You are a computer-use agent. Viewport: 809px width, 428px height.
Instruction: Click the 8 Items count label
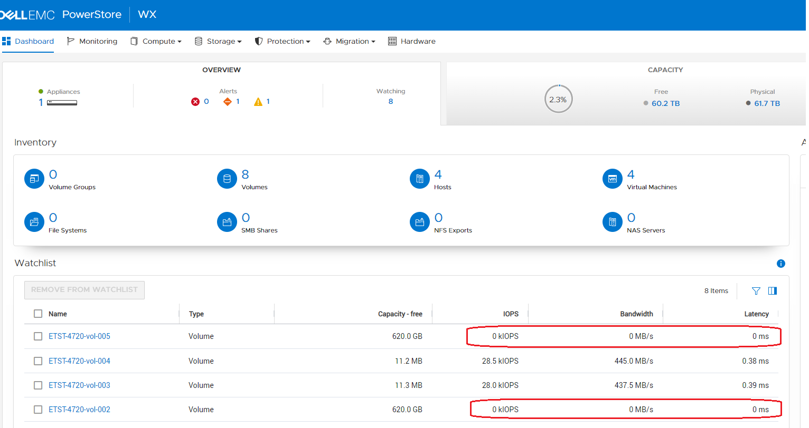[716, 291]
